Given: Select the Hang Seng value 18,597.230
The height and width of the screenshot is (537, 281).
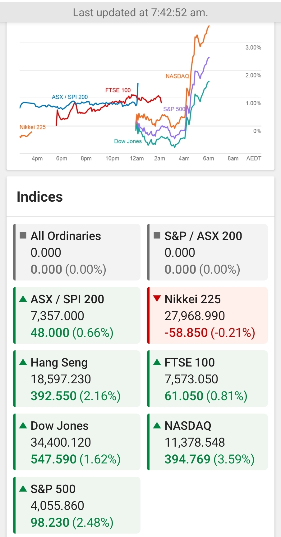Looking at the screenshot, I should tap(61, 379).
